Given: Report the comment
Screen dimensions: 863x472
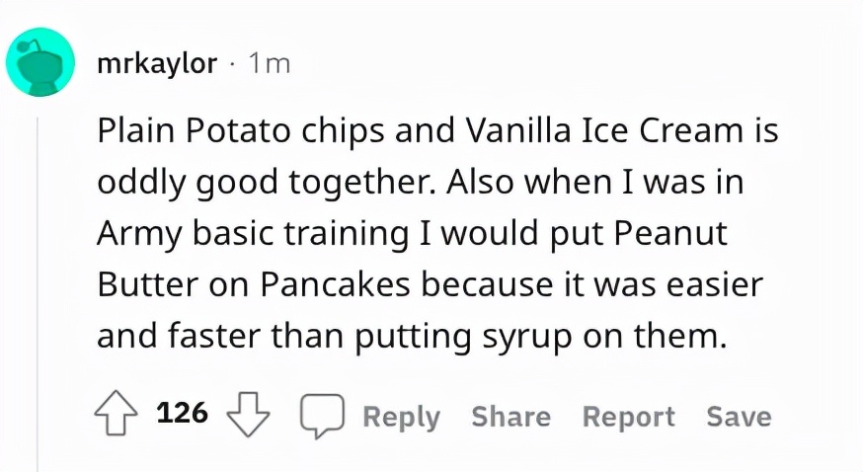Looking at the screenshot, I should point(628,417).
